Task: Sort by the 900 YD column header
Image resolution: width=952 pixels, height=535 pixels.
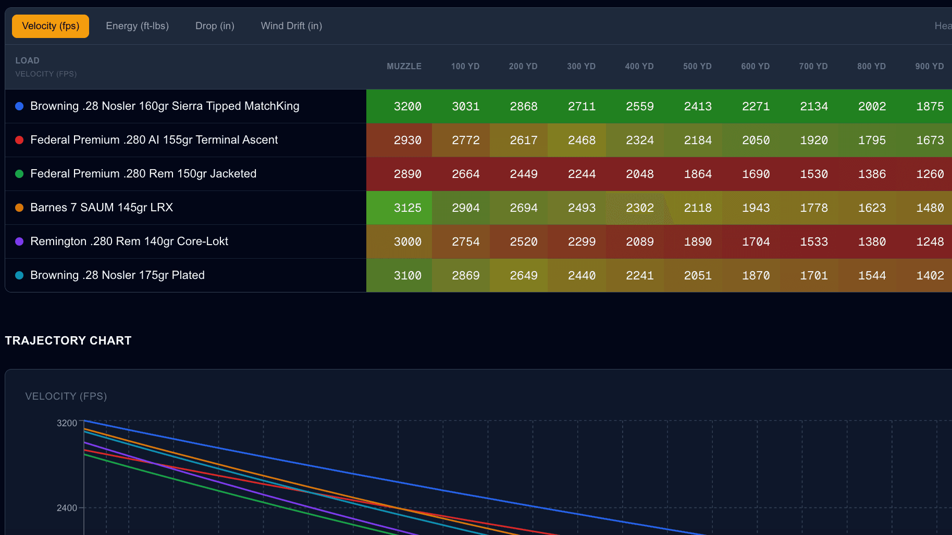Action: click(929, 66)
